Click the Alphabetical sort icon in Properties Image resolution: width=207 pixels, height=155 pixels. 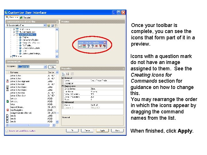click(x=68, y=74)
